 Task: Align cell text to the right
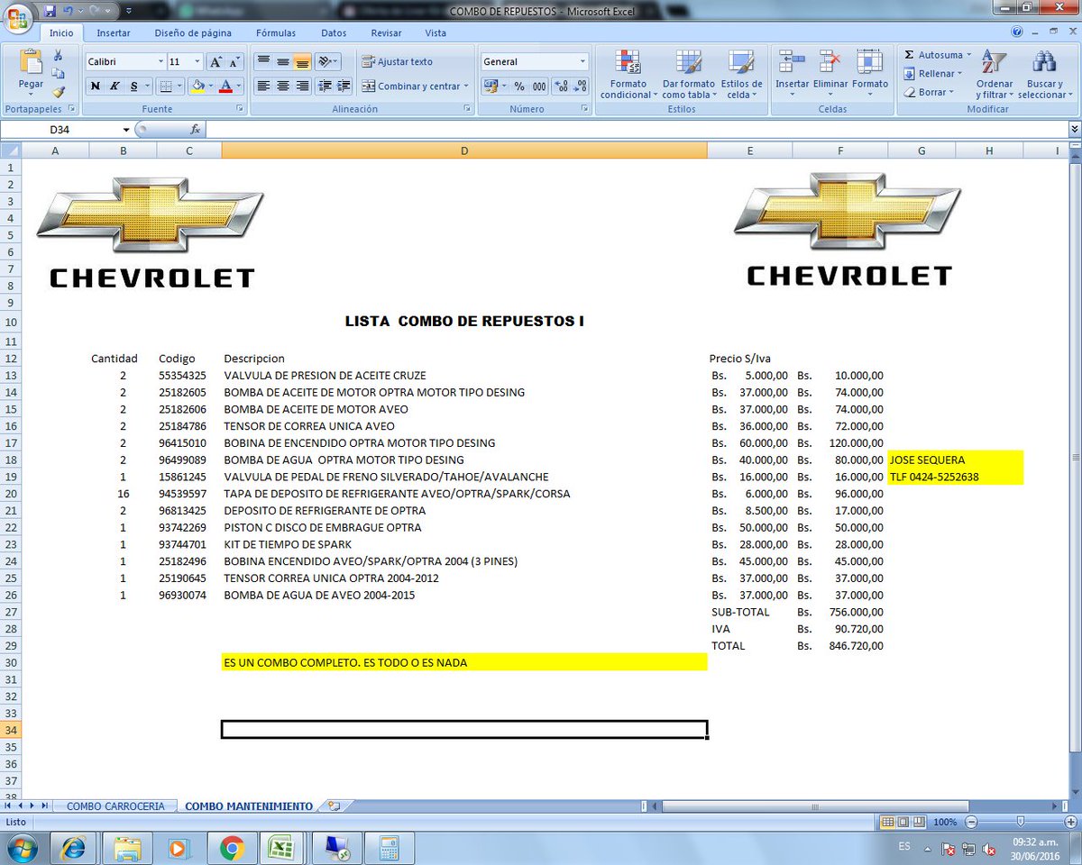point(302,86)
